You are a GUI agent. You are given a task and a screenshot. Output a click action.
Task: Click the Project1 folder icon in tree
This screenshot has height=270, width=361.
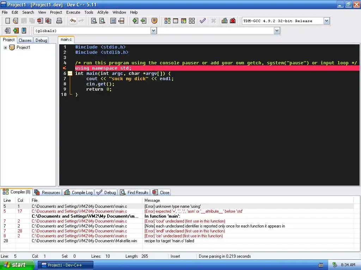[x=12, y=47]
